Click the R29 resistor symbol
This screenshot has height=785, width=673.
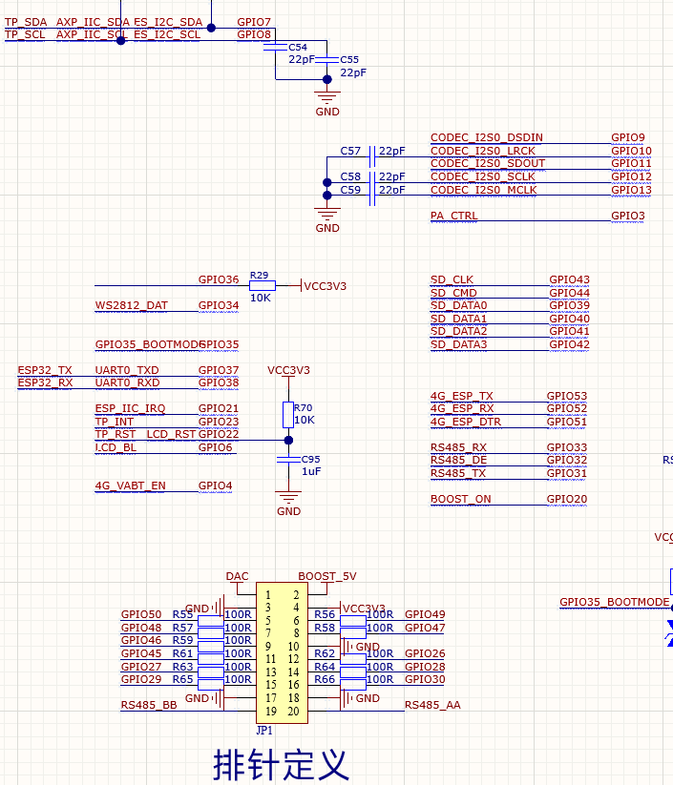click(x=263, y=286)
